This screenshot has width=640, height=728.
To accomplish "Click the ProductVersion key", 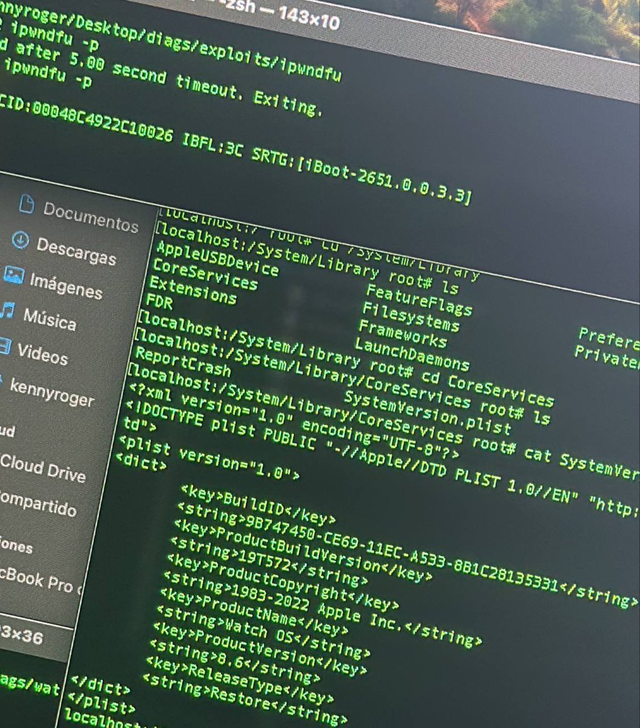I will point(259,647).
